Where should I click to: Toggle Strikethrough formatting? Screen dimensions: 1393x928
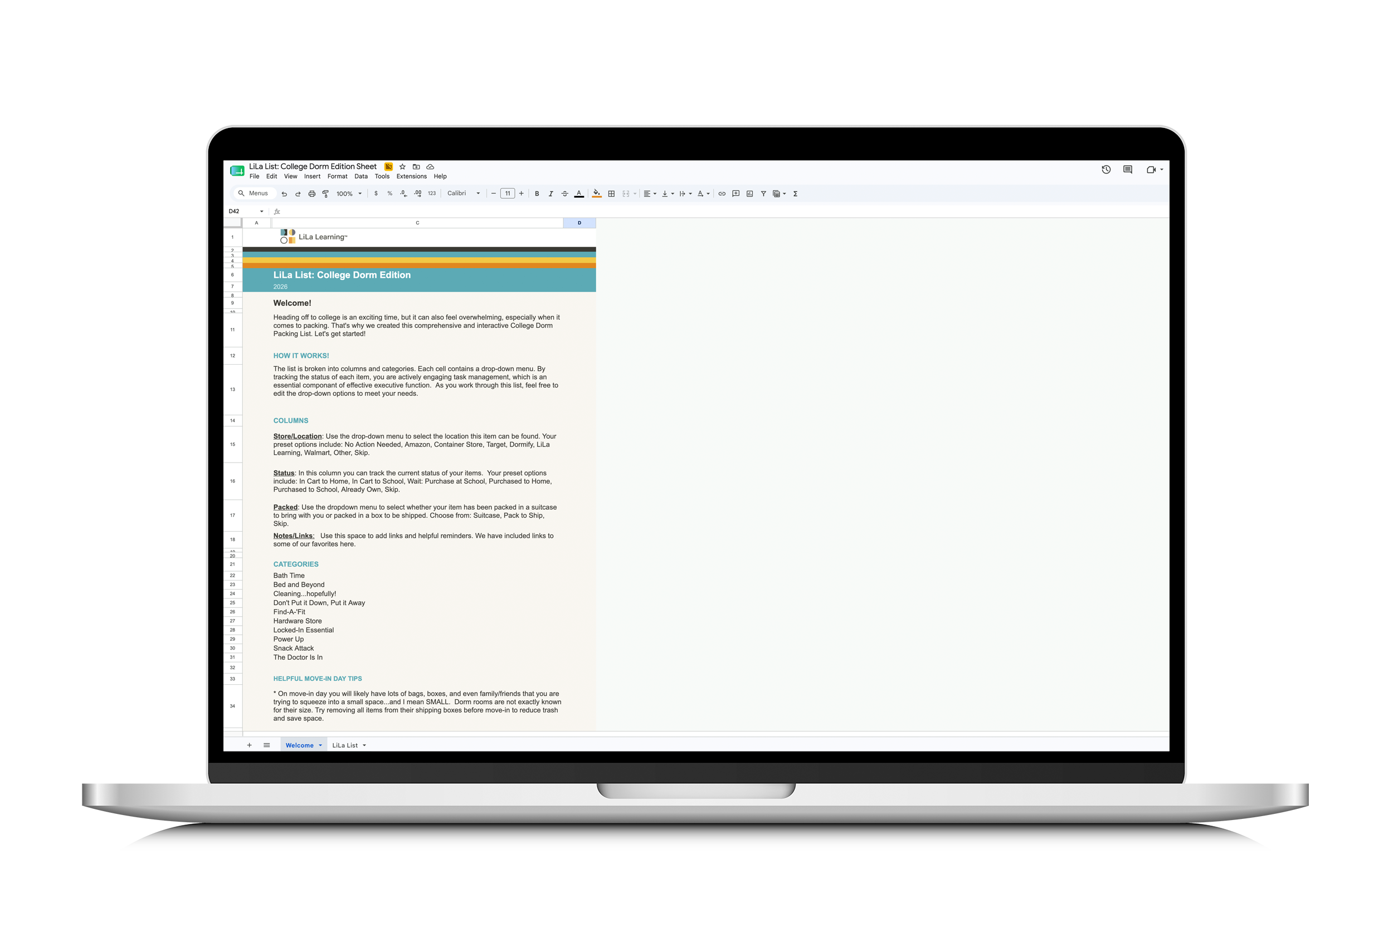564,194
